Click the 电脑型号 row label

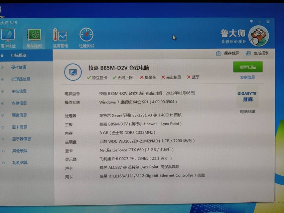[72, 94]
